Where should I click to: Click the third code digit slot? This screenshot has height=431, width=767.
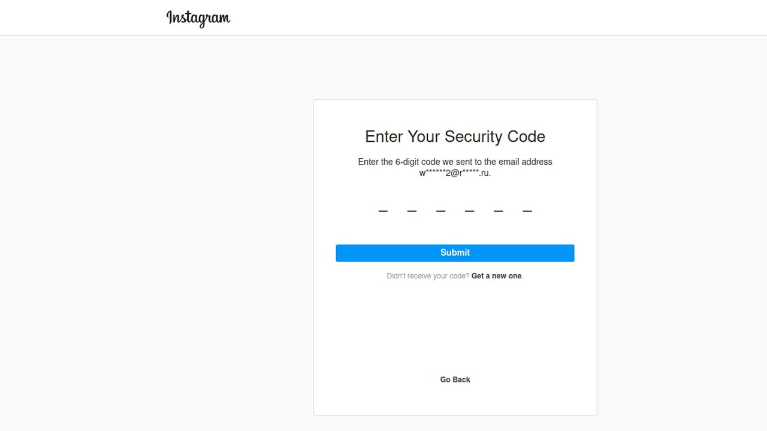[440, 207]
